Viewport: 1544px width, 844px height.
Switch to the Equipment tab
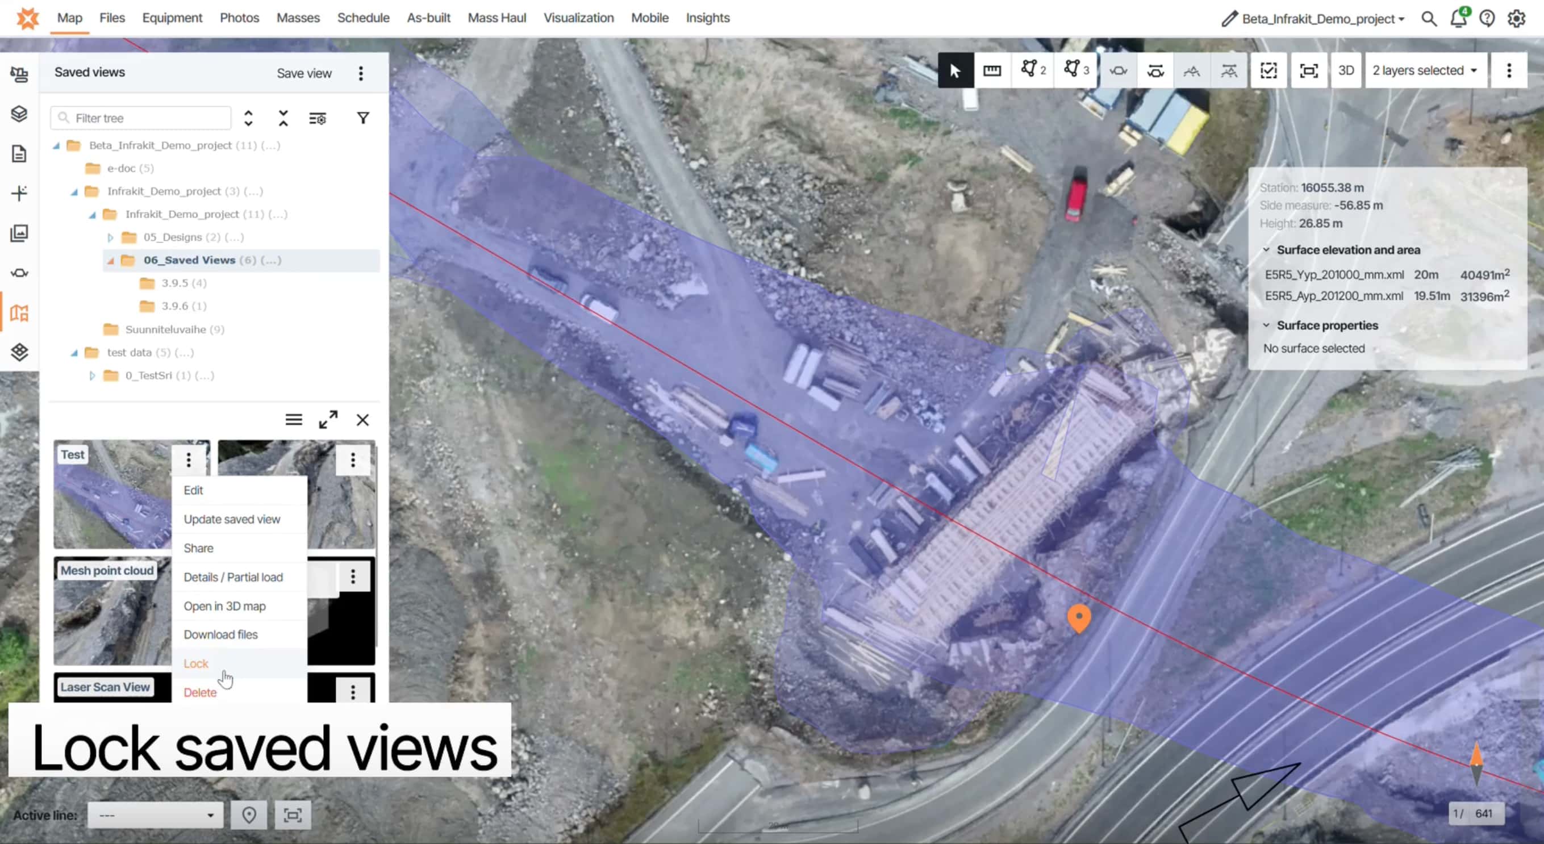(x=172, y=18)
